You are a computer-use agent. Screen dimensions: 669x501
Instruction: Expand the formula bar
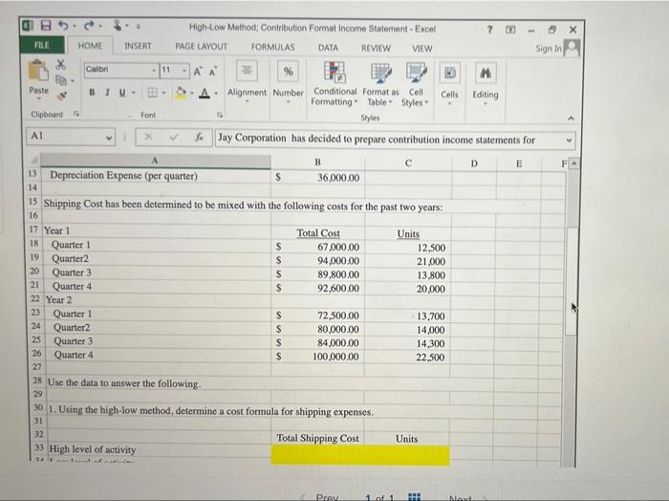coord(569,140)
